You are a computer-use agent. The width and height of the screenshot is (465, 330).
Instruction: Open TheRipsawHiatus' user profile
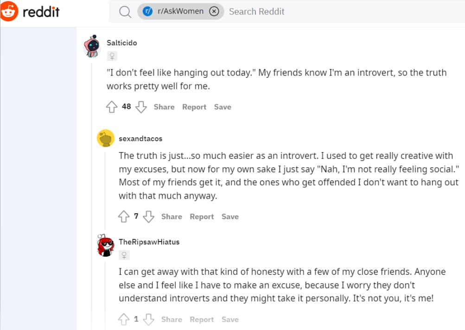149,241
